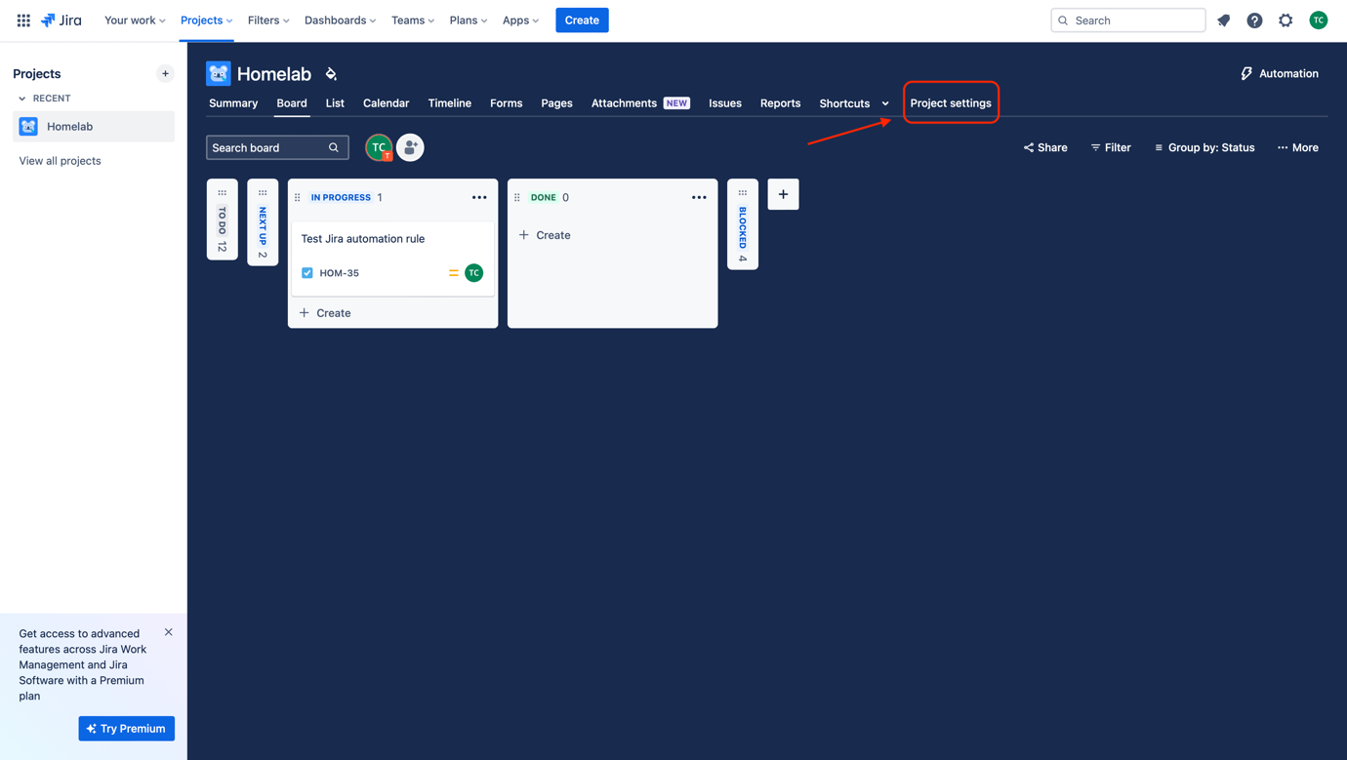Screen dimensions: 1347x760
Task: Click drag handle of Done column
Action: 517,197
